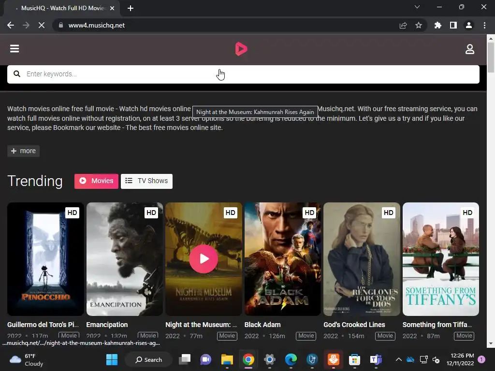Open Microsoft Store from the taskbar

(x=354, y=359)
